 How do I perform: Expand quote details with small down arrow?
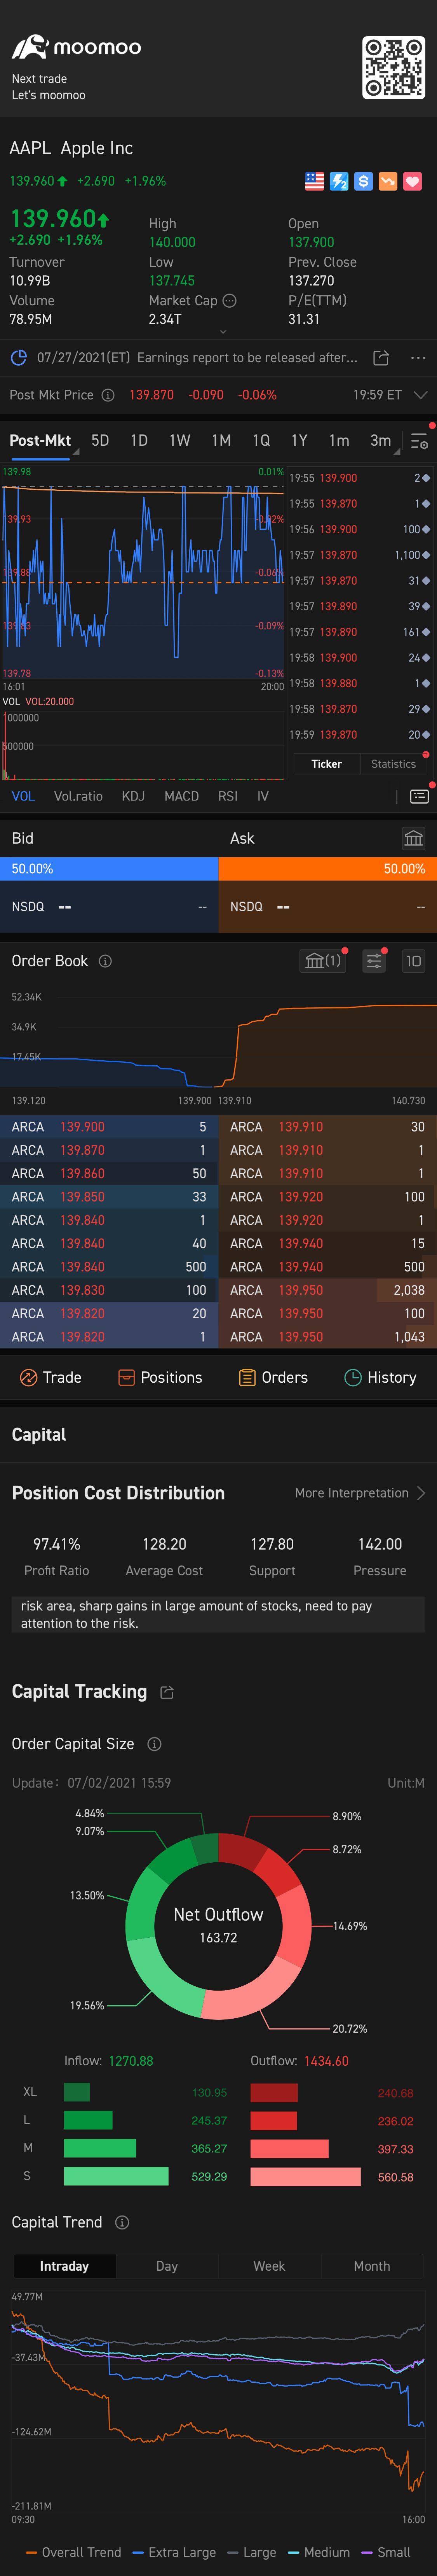point(223,331)
